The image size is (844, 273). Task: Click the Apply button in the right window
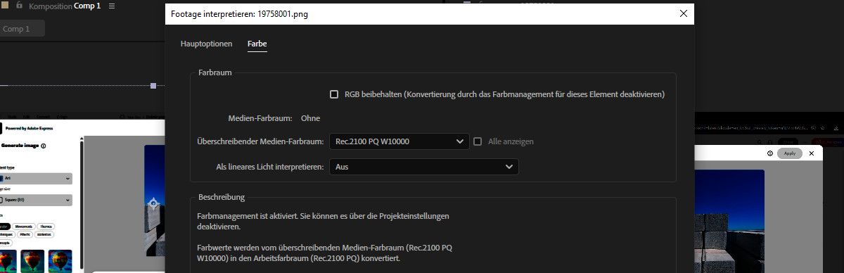[x=789, y=153]
